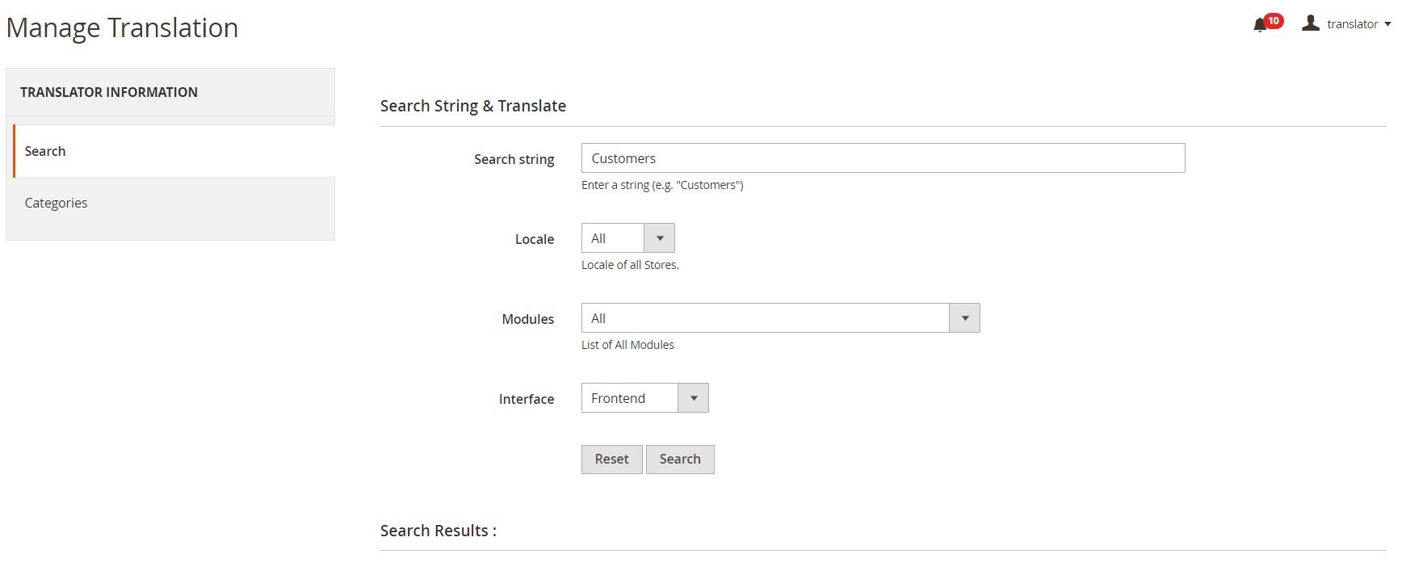Screen dimensions: 1406x571
Task: Click the Manage Translation page title
Action: (122, 28)
